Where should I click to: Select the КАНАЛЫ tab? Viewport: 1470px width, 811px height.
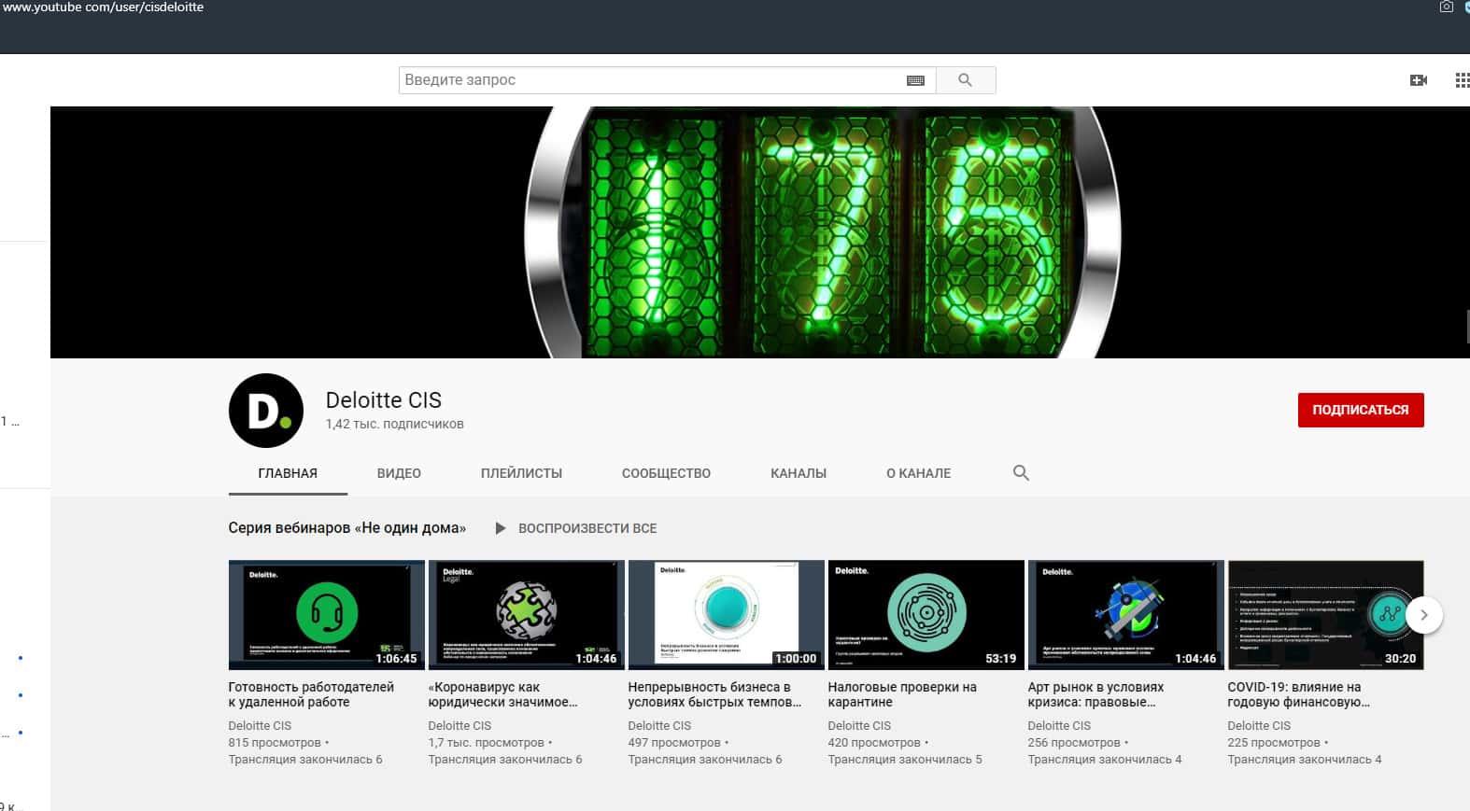798,473
